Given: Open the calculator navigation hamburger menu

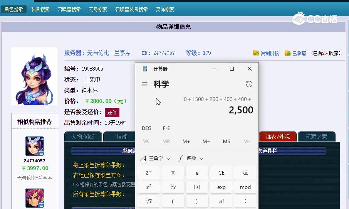Looking at the screenshot, I should (x=144, y=84).
